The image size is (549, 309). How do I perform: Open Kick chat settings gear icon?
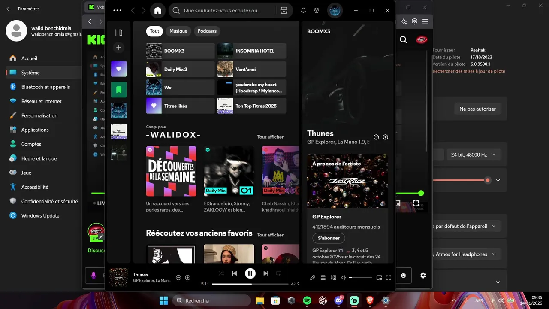pyautogui.click(x=423, y=276)
